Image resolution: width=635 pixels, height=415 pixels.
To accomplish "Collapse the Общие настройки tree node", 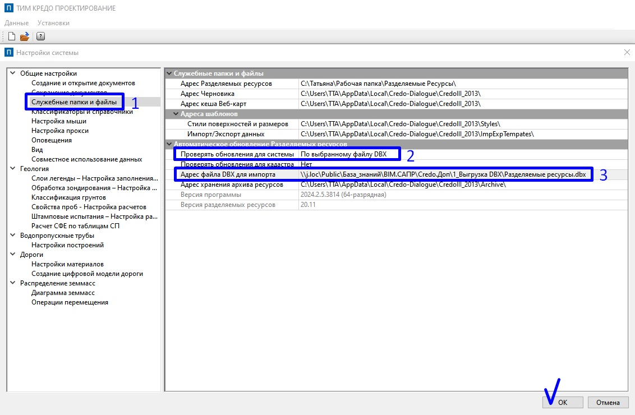I will (13, 73).
